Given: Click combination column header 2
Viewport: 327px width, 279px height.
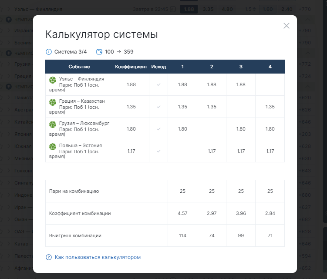Looking at the screenshot, I should click(x=212, y=67).
